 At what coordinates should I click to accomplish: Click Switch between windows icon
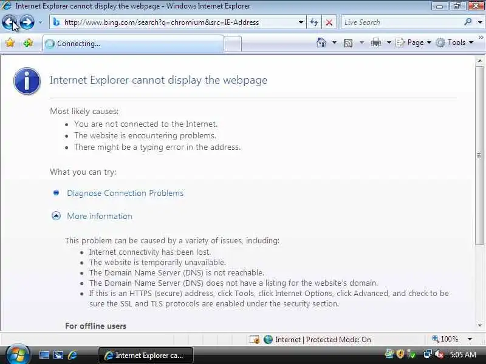click(x=58, y=355)
